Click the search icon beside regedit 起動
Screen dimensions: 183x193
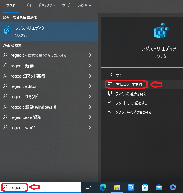pos(5,66)
